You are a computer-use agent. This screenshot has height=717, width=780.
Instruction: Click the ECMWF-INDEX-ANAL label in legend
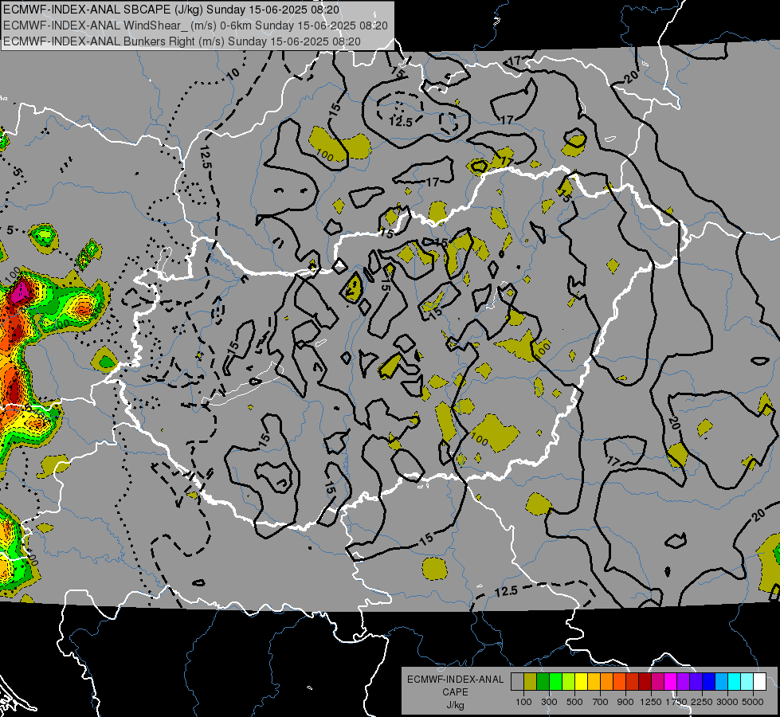tap(455, 680)
